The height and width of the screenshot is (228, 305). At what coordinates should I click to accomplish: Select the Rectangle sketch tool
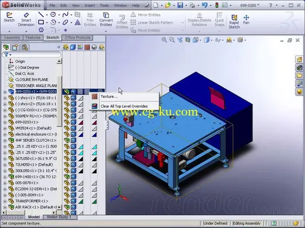point(41,22)
